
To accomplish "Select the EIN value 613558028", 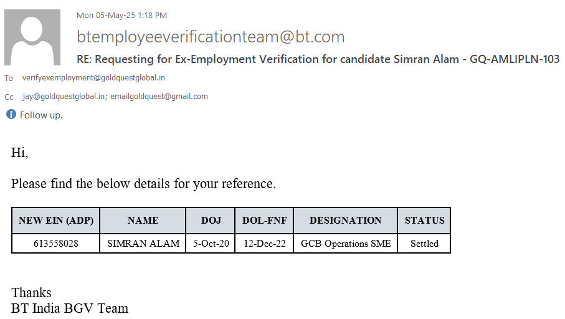I will click(55, 244).
